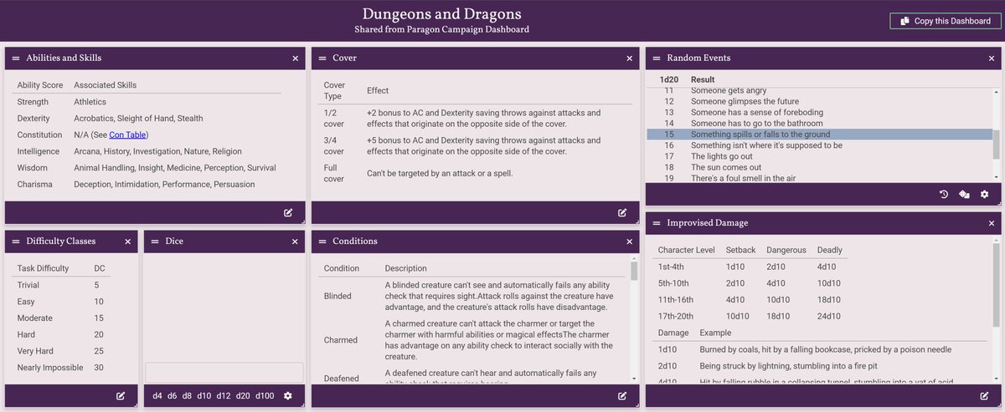The width and height of the screenshot is (1005, 412).
Task: Roll a d20 die
Action: (x=243, y=395)
